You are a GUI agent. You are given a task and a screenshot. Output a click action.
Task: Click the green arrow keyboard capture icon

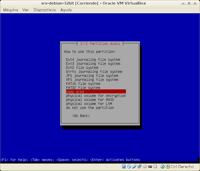(168, 166)
